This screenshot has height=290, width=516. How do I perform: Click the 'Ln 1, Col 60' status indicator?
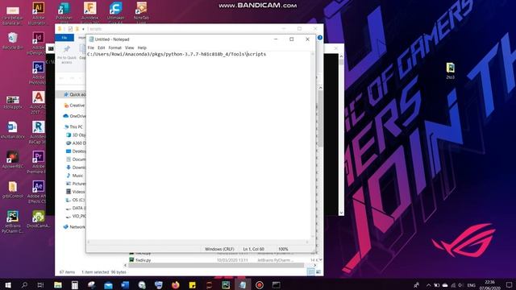[253, 249]
